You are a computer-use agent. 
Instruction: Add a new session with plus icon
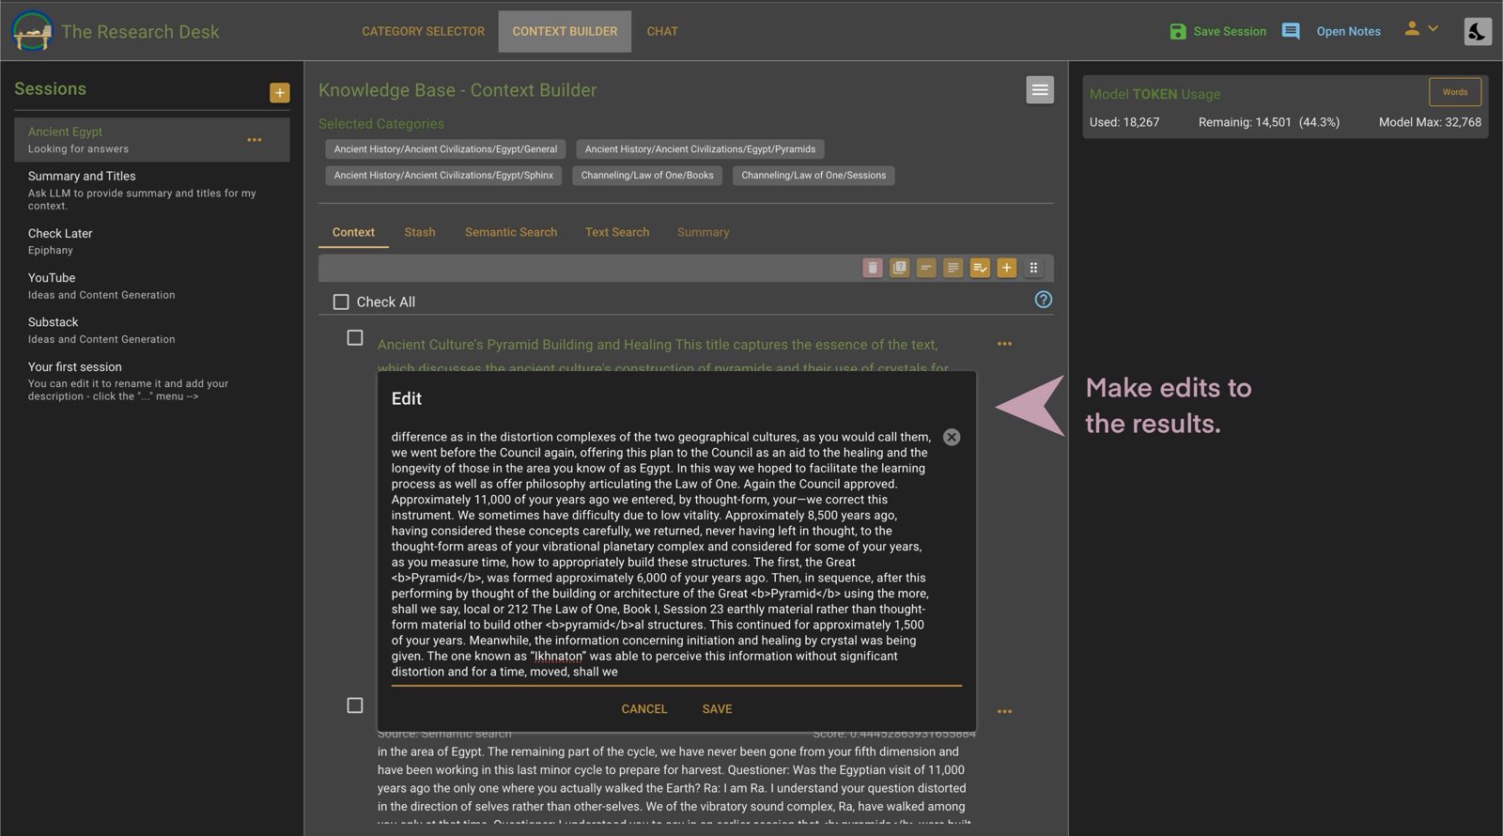point(280,93)
